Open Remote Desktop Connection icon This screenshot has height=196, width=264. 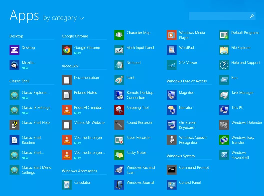click(x=119, y=95)
